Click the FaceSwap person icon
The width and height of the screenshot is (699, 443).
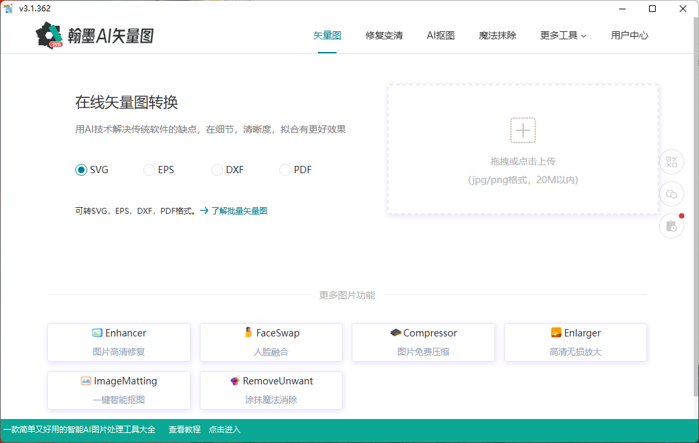coord(249,333)
